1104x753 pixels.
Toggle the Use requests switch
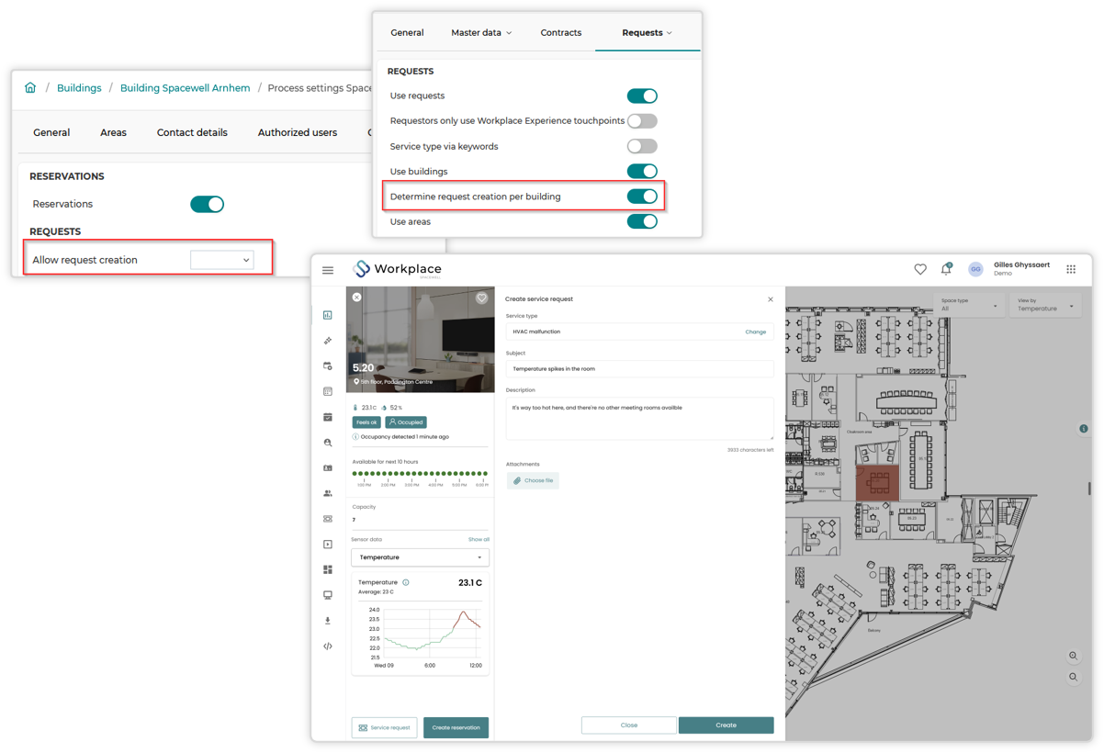tap(642, 96)
